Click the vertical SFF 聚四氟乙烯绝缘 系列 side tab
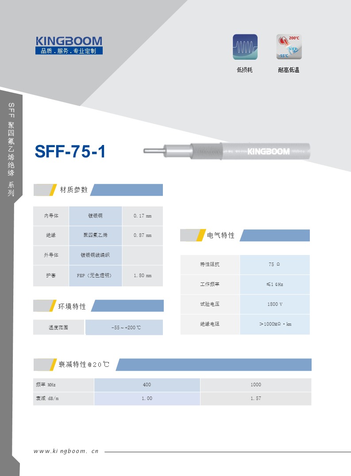 pyautogui.click(x=11, y=149)
